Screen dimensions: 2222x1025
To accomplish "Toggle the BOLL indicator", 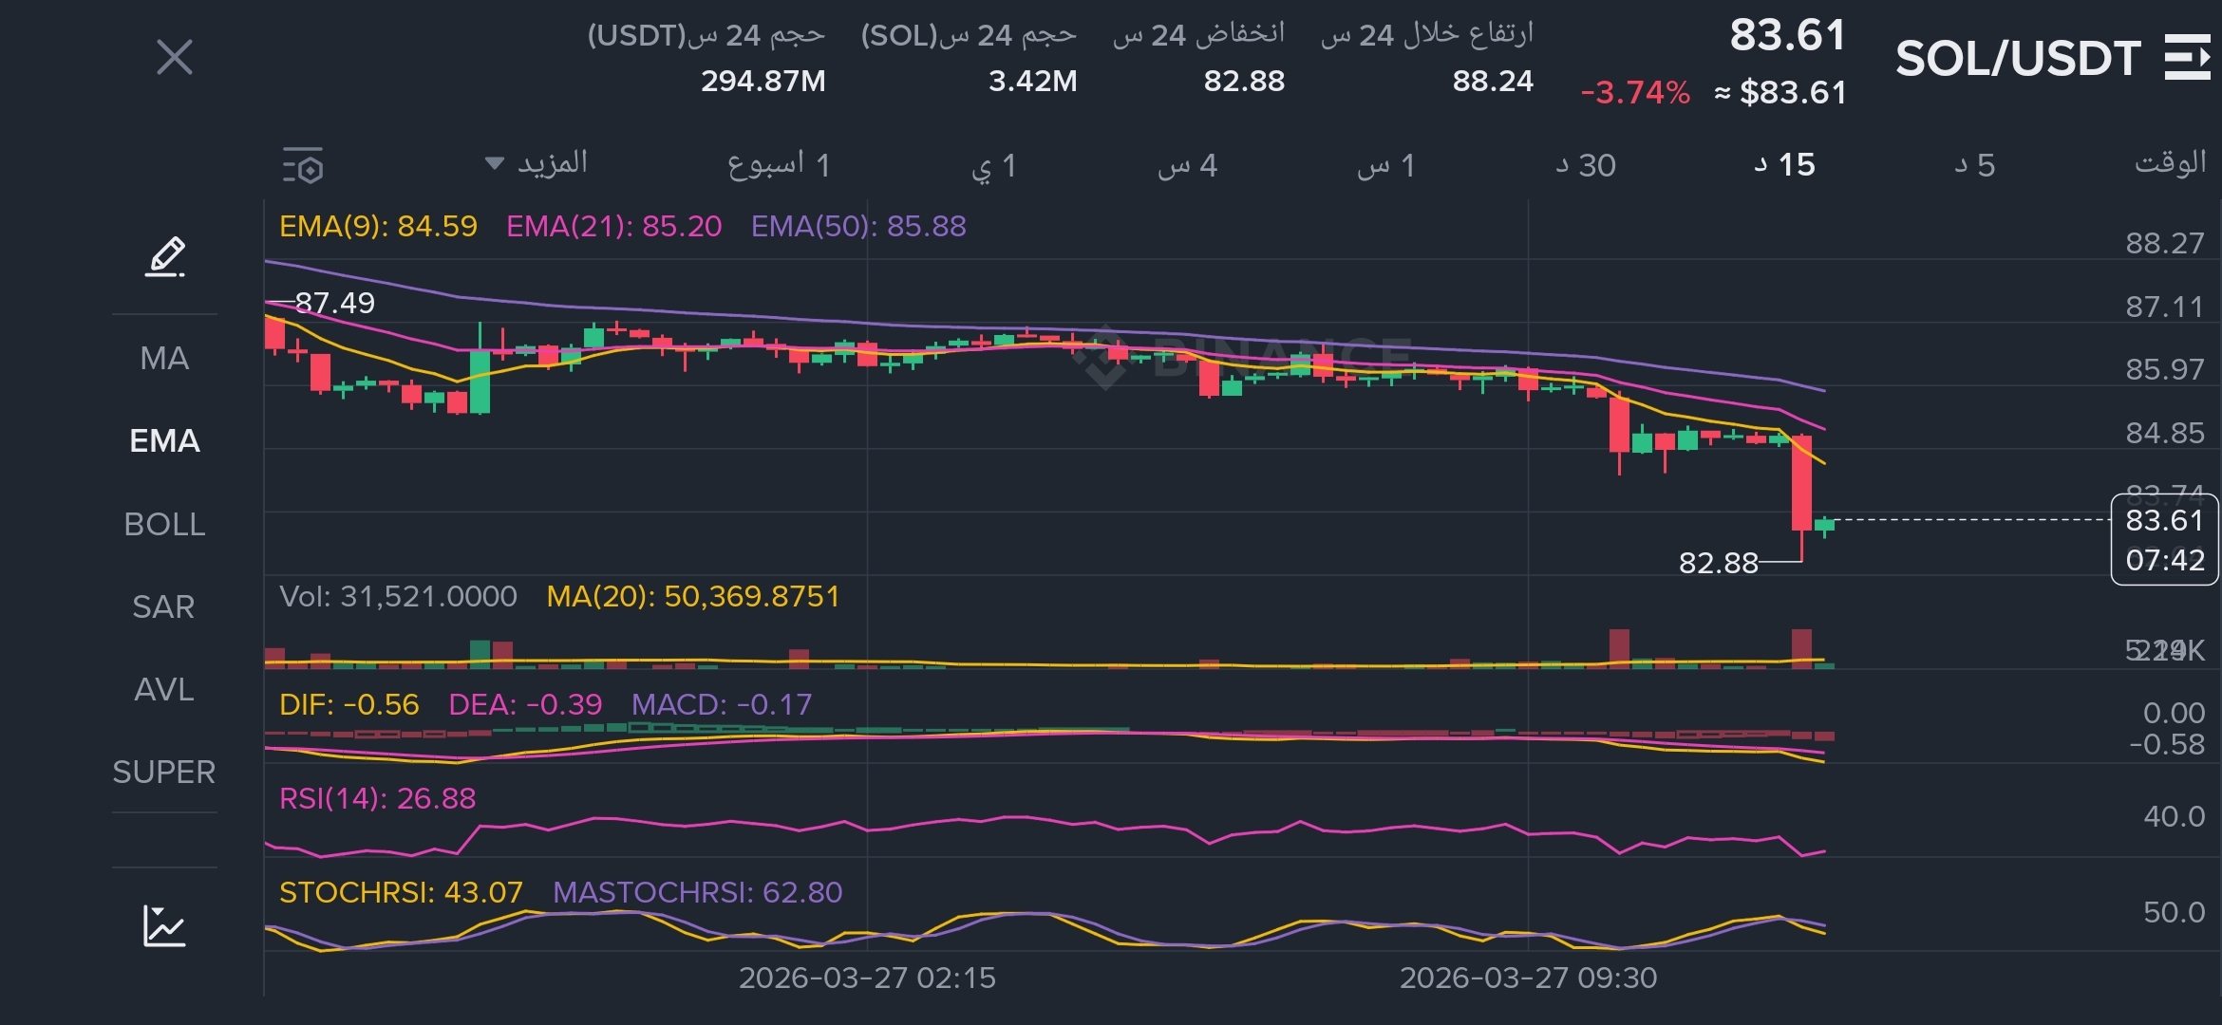I will coord(164,524).
